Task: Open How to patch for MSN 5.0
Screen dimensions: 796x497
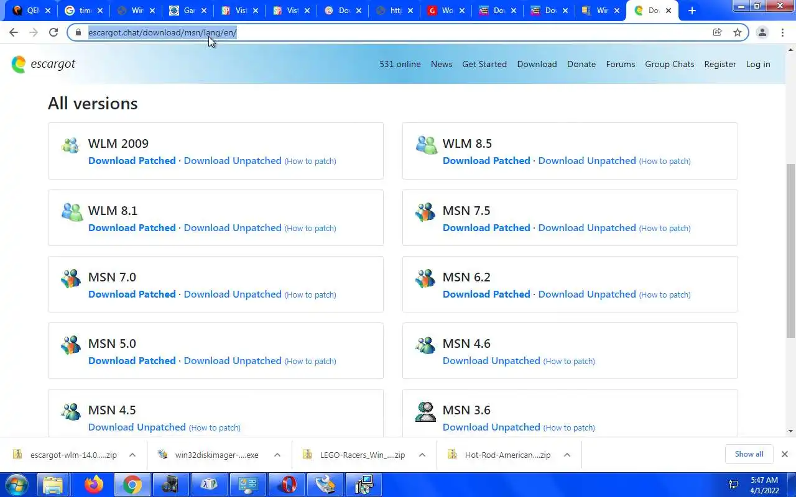Action: point(310,361)
